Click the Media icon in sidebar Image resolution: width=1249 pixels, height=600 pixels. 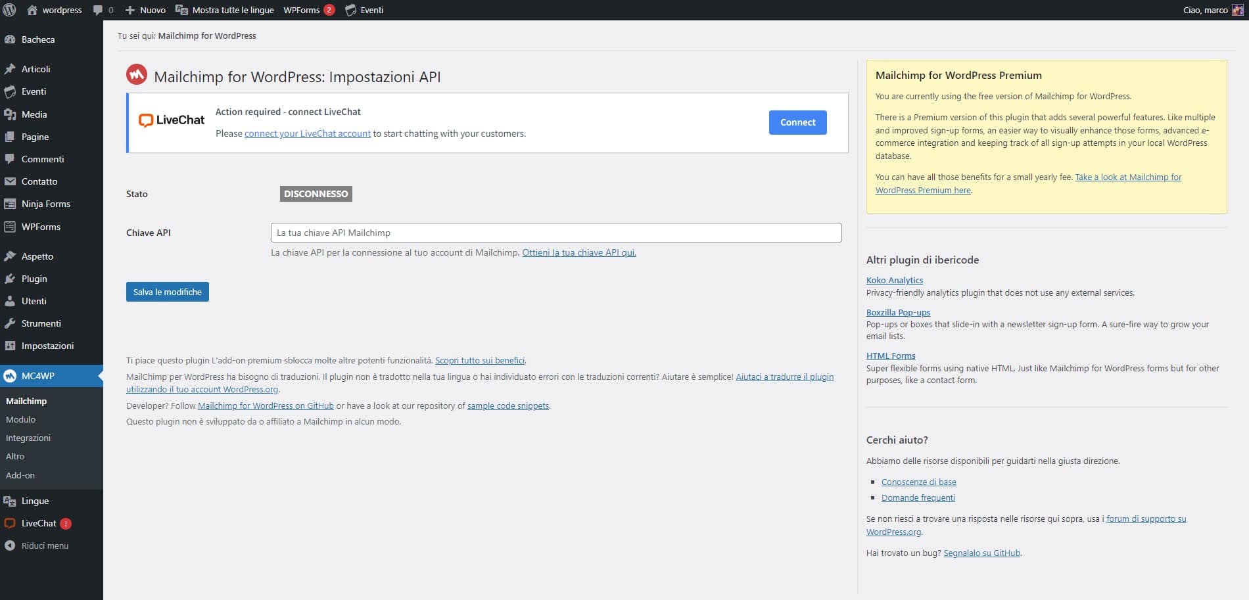coord(10,114)
